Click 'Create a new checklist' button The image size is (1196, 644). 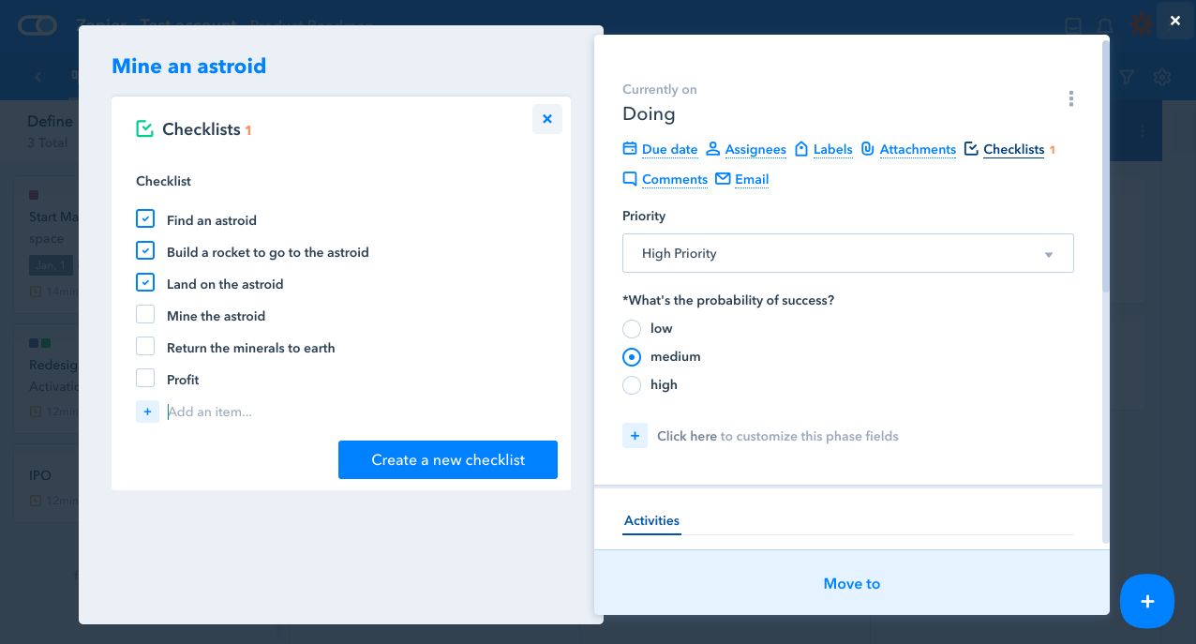[x=447, y=460]
